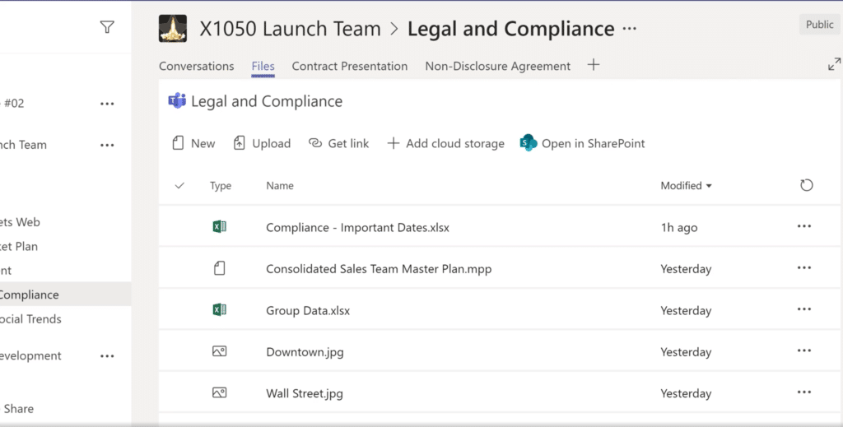Open more options for the Development sidebar item
The width and height of the screenshot is (843, 427).
pyautogui.click(x=107, y=356)
